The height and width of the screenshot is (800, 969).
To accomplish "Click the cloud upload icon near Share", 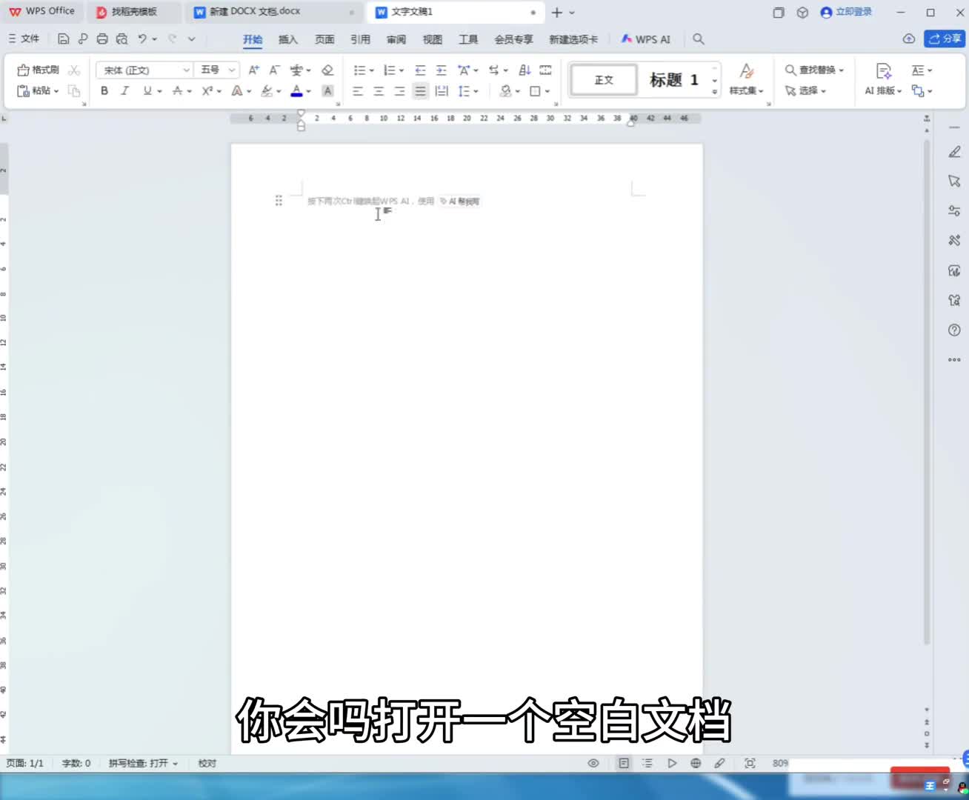I will [x=909, y=39].
